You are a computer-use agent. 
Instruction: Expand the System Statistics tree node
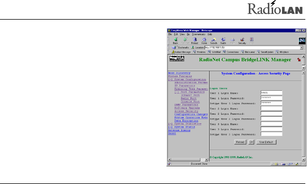coord(170,124)
